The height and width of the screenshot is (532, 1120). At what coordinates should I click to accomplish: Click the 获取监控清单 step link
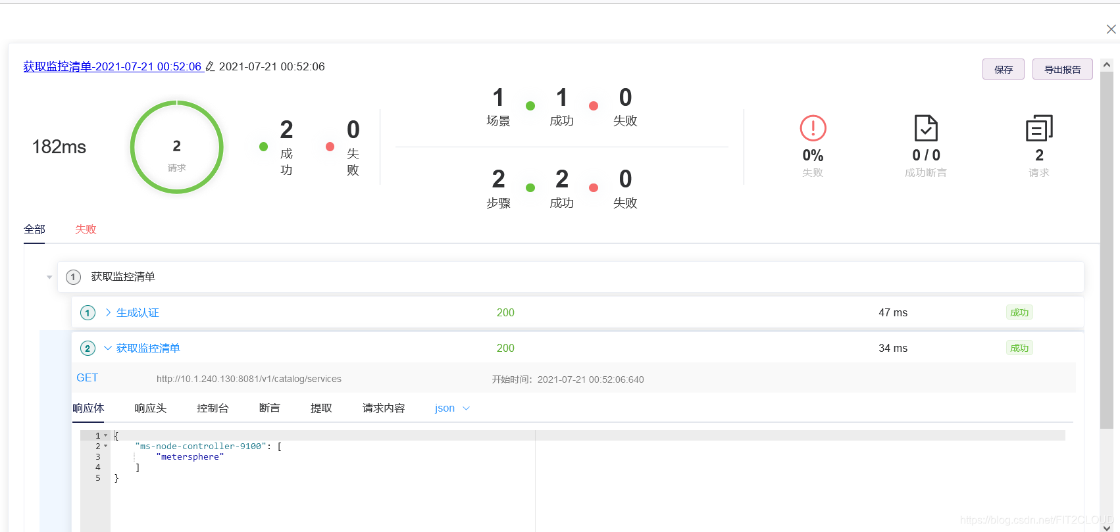coord(148,349)
